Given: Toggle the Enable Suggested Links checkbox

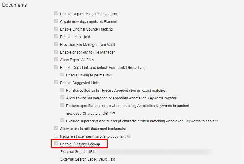Looking at the screenshot, I should (56, 83).
